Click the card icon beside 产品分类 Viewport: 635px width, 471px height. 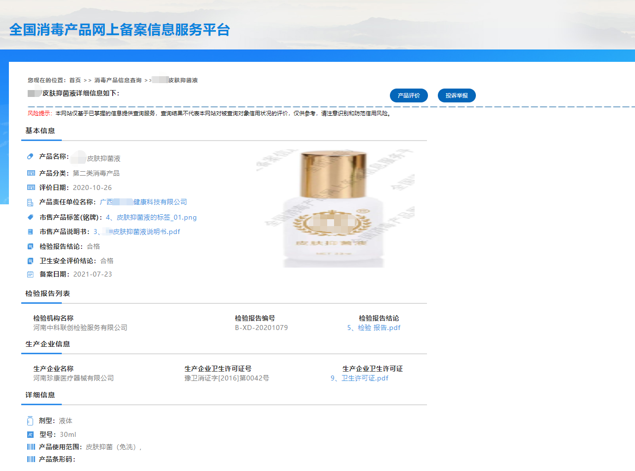click(x=31, y=173)
